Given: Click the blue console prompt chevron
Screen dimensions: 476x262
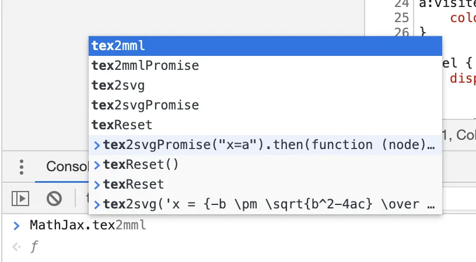Looking at the screenshot, I should pyautogui.click(x=17, y=226).
